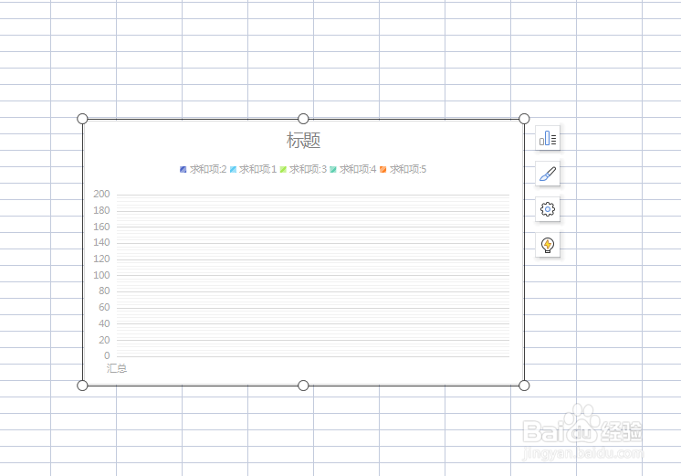Click legend entry 求和项:4
Viewport: 681px width, 476px height.
point(353,169)
